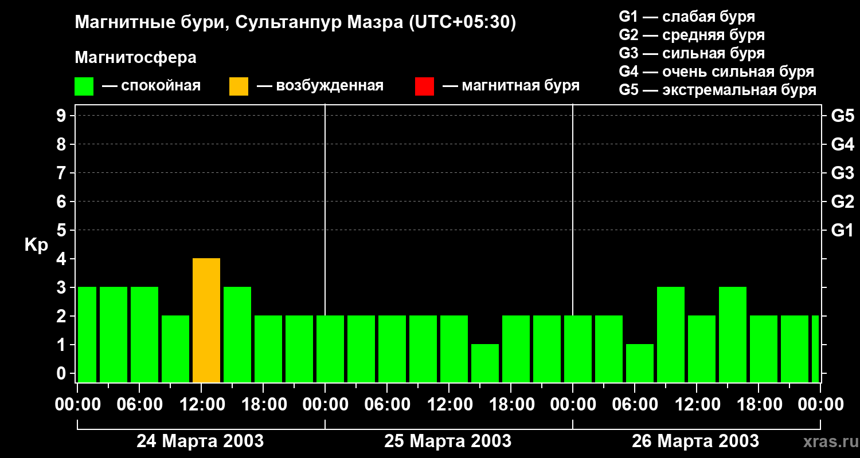
Task: Click the xras.ru watermark link
Action: point(827,441)
